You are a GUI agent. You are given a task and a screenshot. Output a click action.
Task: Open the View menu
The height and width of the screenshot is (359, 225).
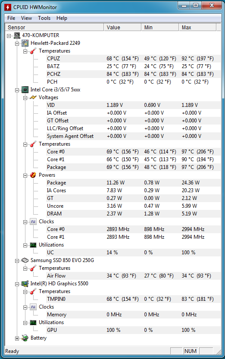[x=27, y=18]
